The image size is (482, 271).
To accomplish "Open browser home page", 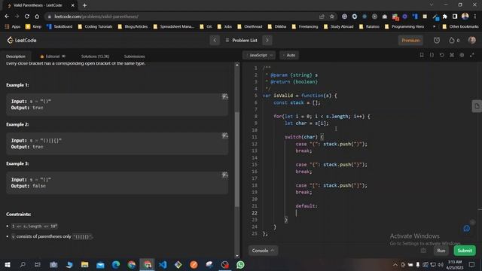I will click(37, 17).
